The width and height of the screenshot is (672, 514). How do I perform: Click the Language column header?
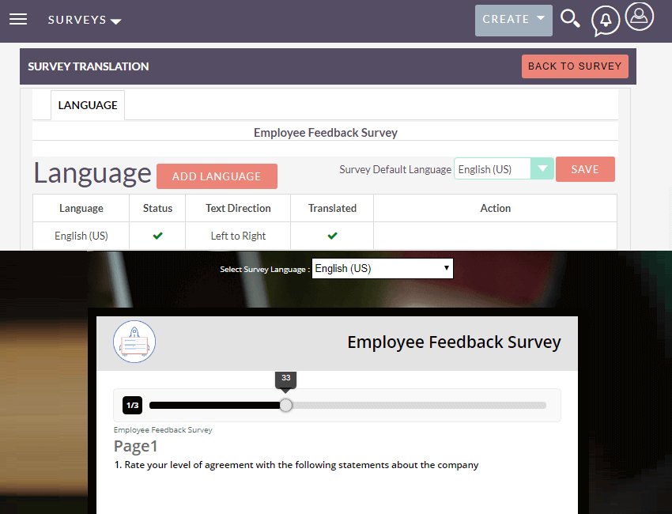[81, 208]
